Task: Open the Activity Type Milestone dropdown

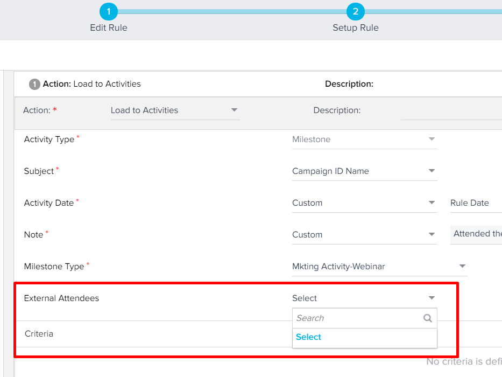Action: tap(364, 139)
